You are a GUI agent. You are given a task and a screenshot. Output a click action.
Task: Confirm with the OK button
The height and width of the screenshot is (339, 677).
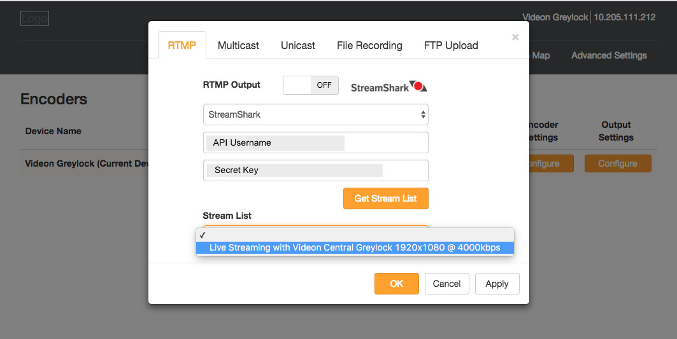(x=396, y=284)
